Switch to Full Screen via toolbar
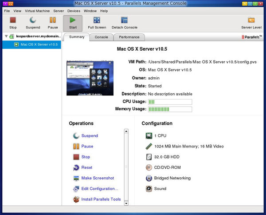 click(97, 23)
